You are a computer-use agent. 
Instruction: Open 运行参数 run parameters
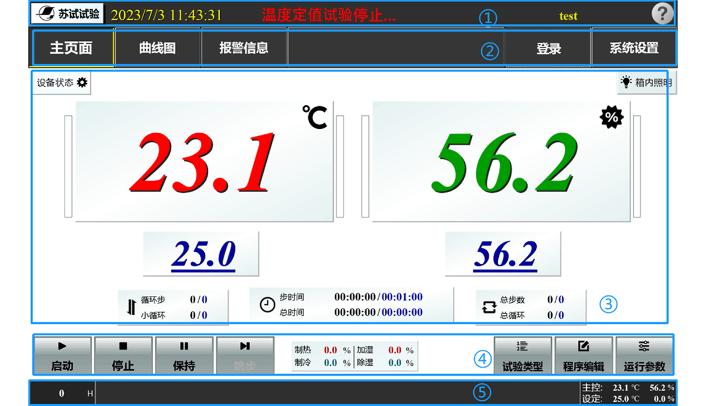[644, 356]
